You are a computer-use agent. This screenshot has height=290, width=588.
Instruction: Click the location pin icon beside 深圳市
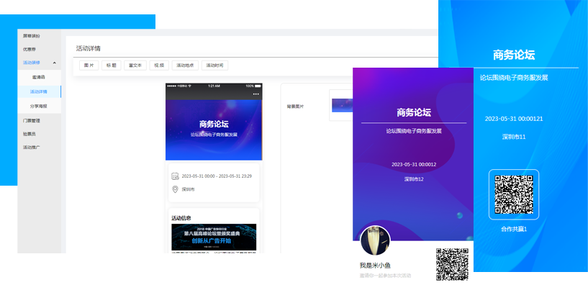coord(175,189)
